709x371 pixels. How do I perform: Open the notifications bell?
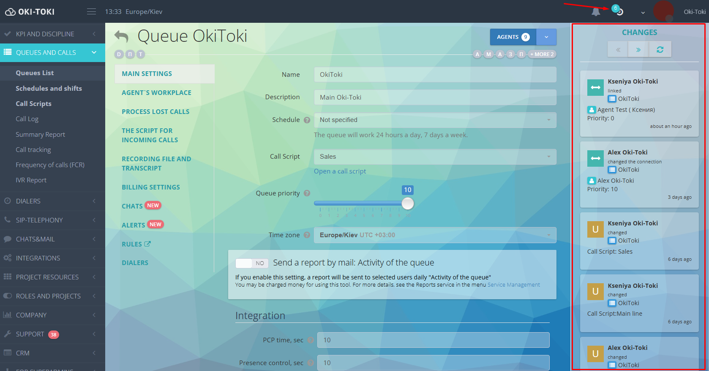pyautogui.click(x=596, y=12)
